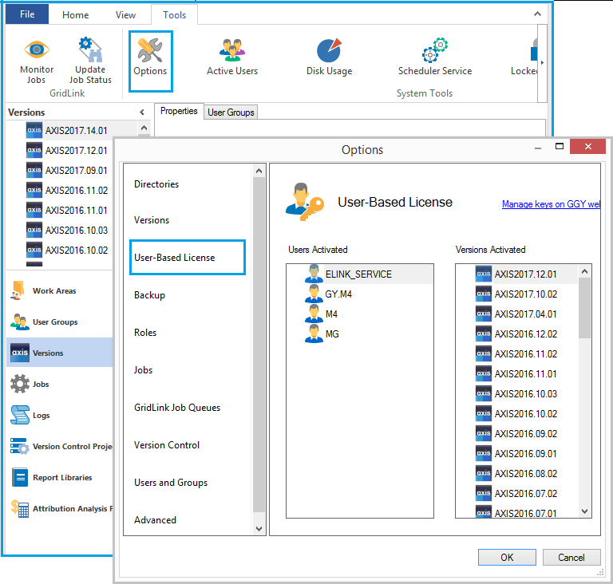Viewport: 613px width, 584px height.
Task: Select AXIS2016.11.02 in Versions pane
Action: pos(77,191)
